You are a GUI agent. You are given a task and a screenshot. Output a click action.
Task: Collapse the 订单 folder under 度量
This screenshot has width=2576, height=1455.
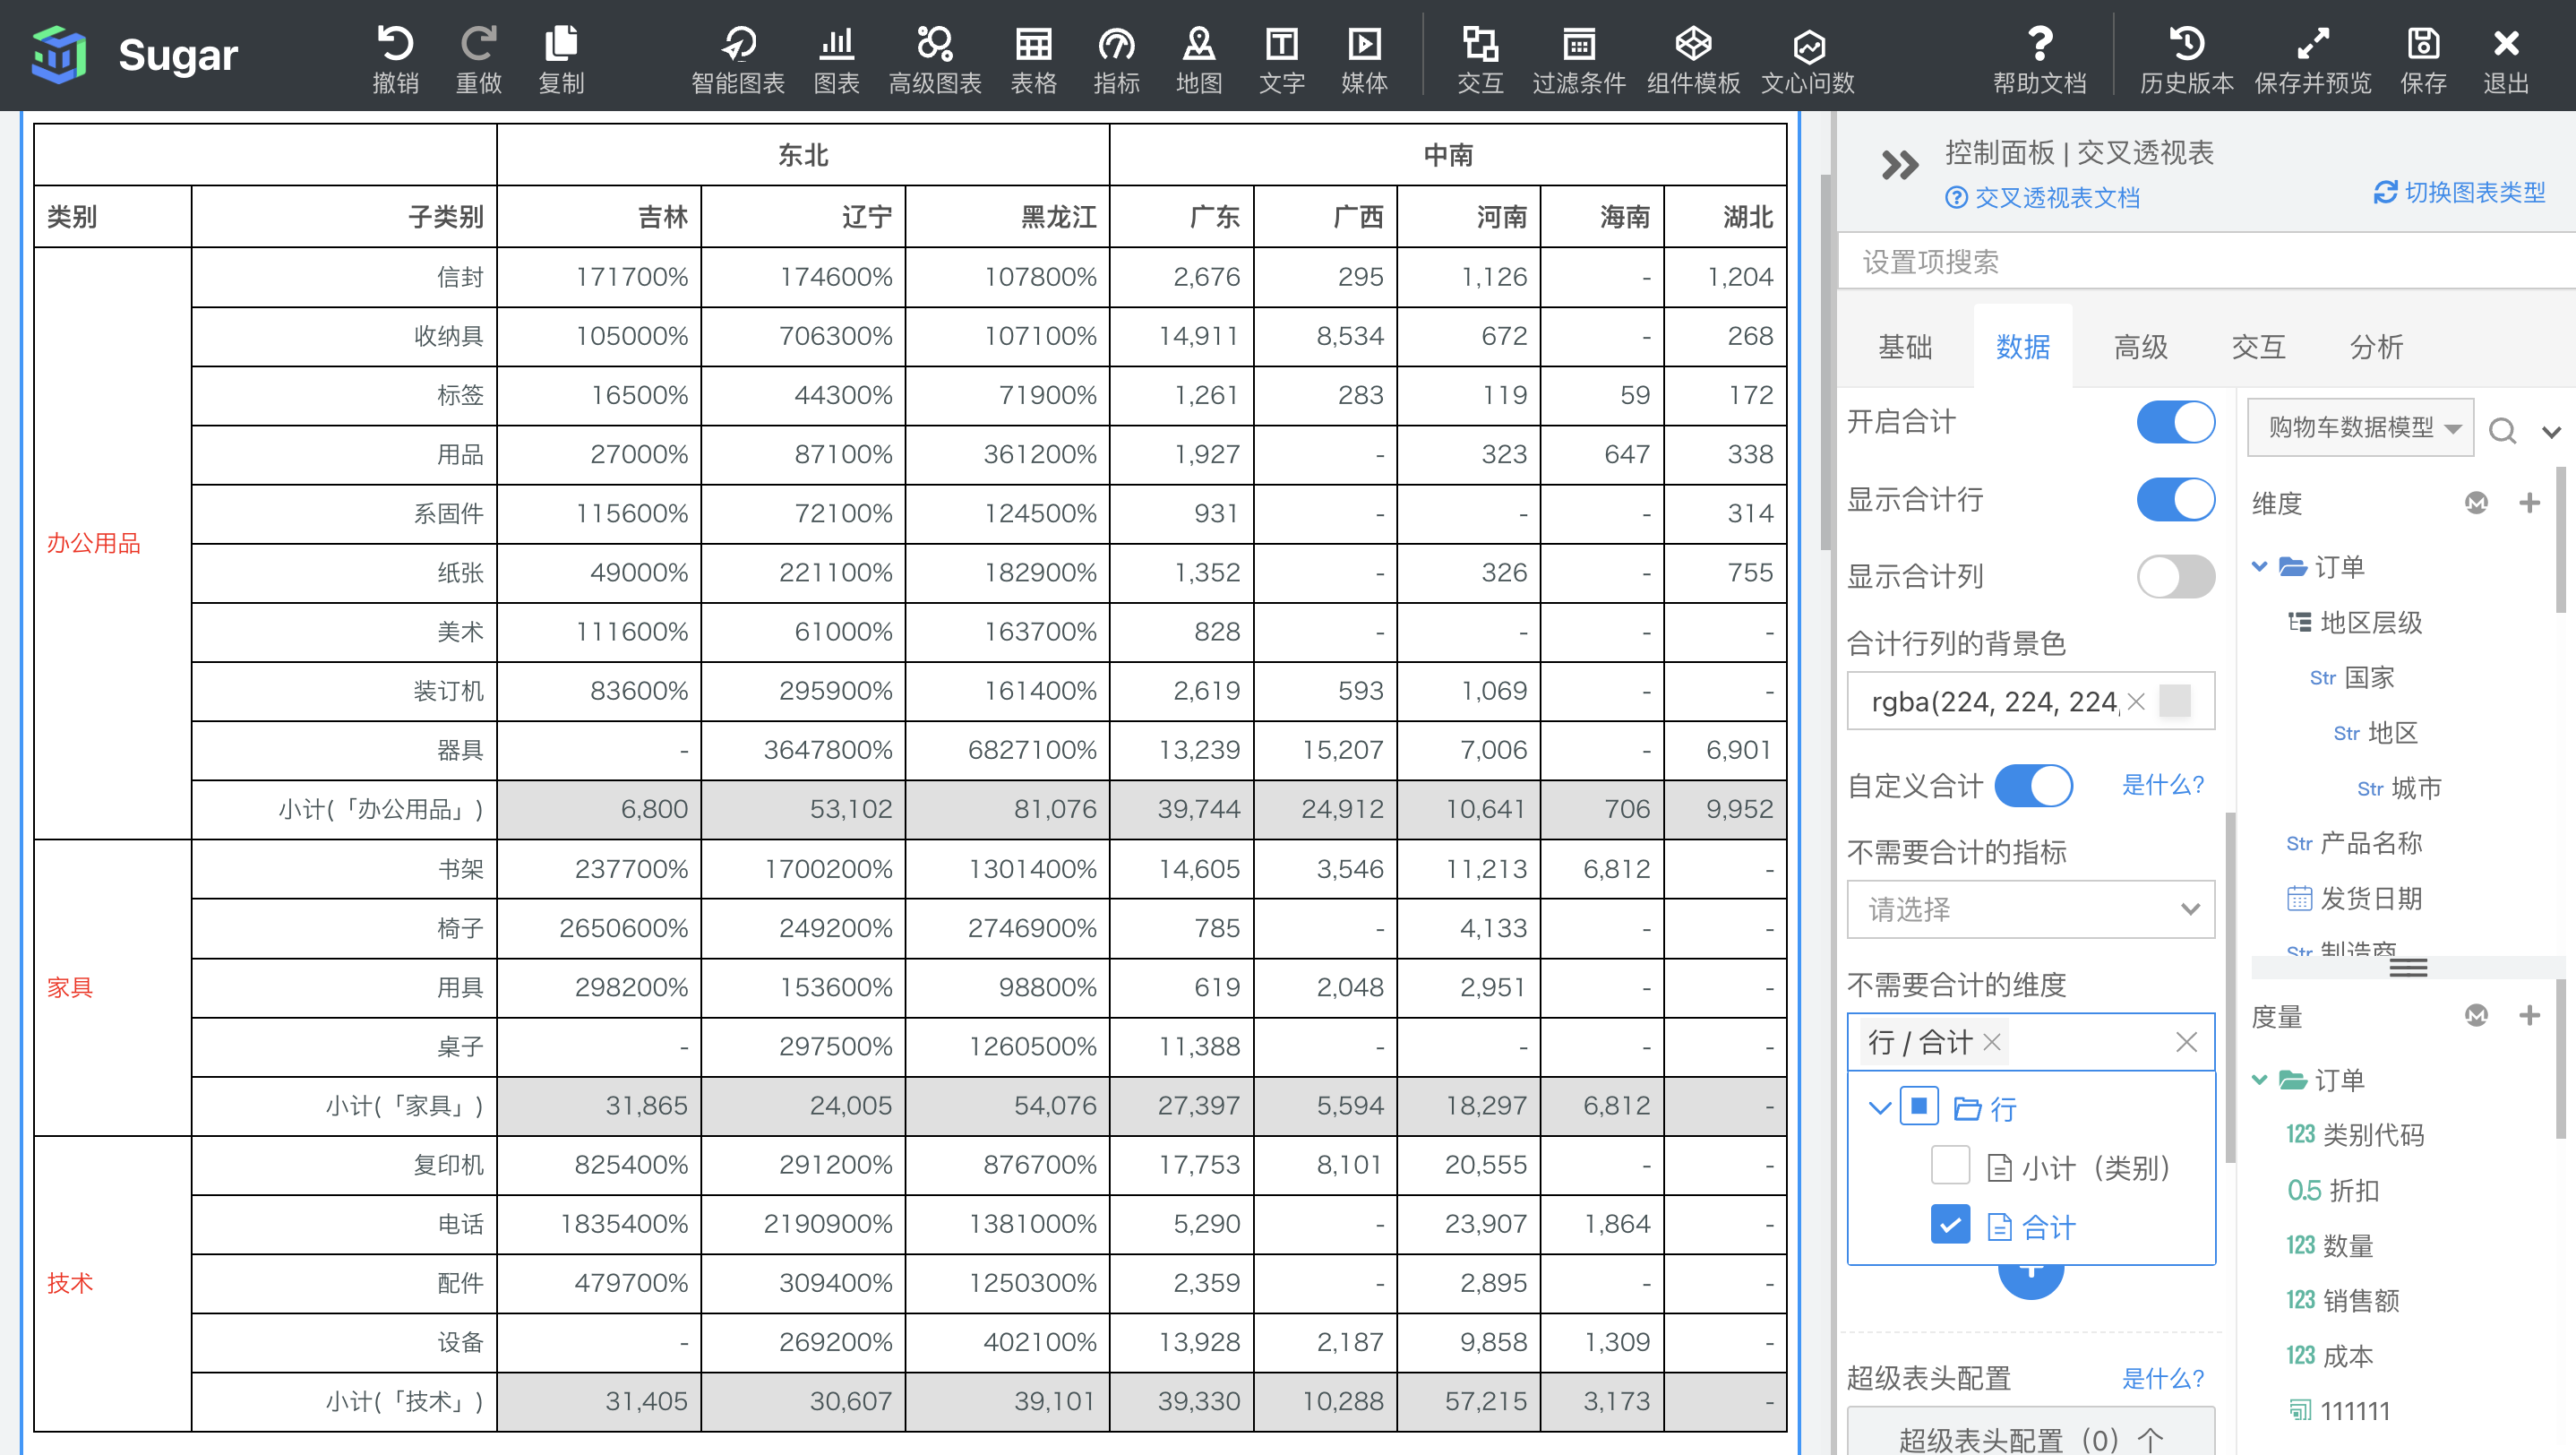(2259, 1079)
